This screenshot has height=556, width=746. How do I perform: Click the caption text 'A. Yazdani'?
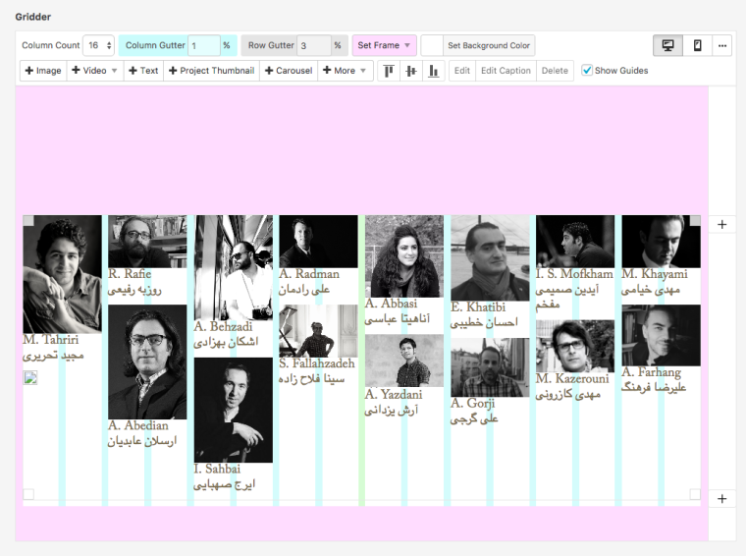pos(394,395)
